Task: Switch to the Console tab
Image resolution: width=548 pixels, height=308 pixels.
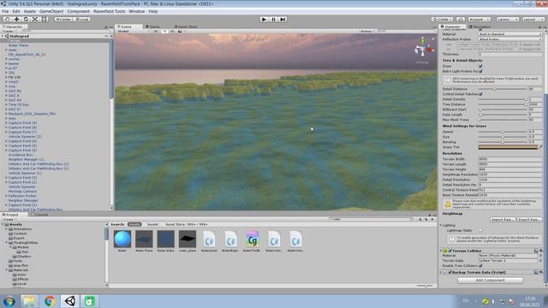Action: click(39, 215)
